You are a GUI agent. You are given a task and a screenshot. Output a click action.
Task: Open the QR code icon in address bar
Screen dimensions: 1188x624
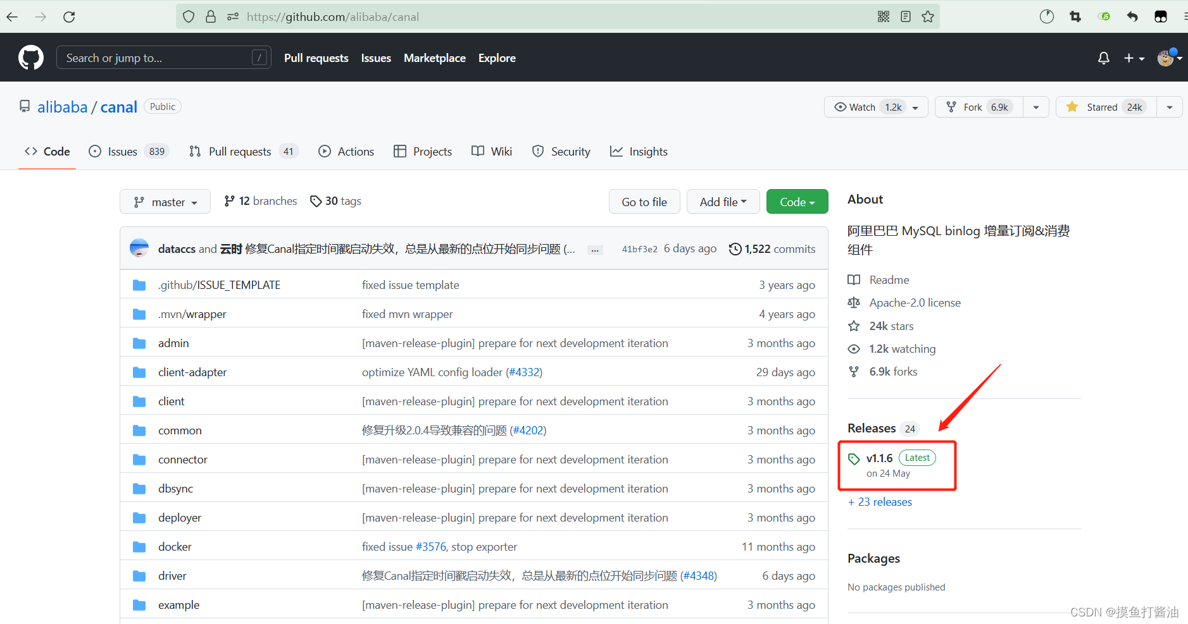(884, 17)
